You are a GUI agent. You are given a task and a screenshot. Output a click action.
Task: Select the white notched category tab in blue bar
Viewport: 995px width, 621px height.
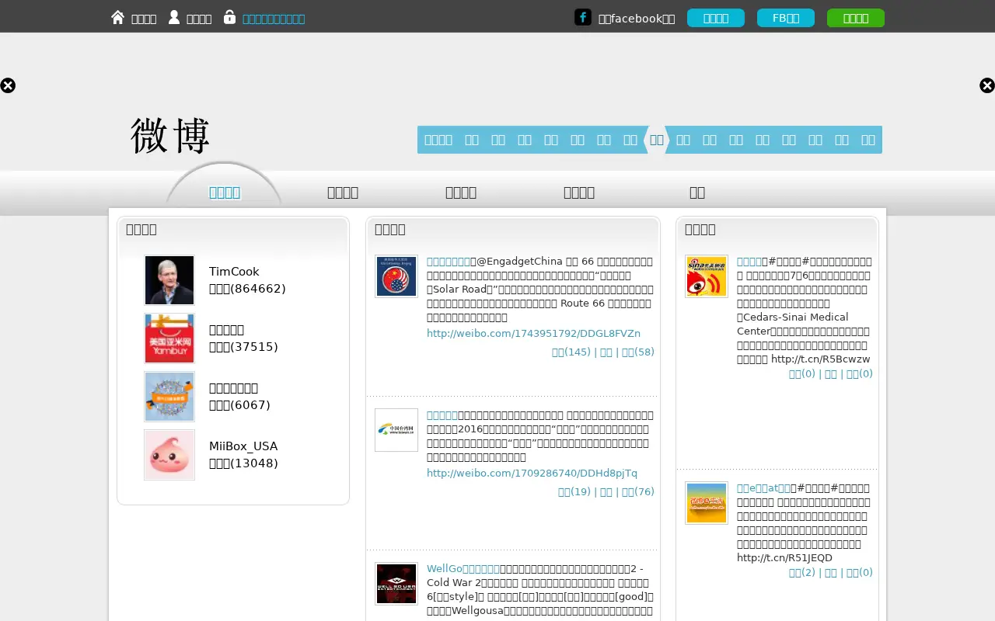pos(657,140)
